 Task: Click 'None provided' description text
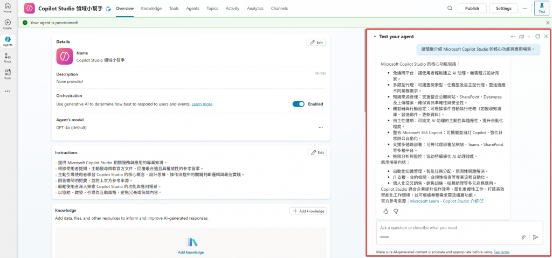70,81
